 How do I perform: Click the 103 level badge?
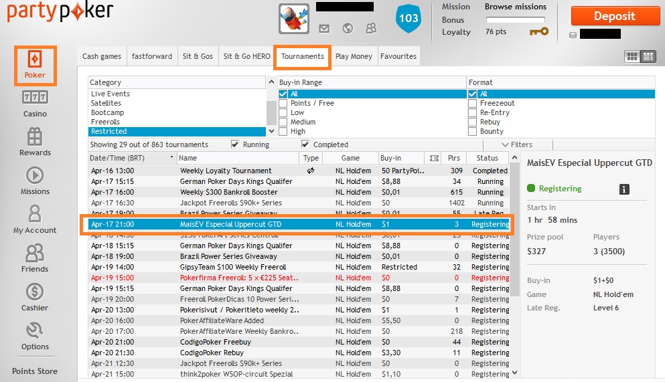(x=409, y=18)
